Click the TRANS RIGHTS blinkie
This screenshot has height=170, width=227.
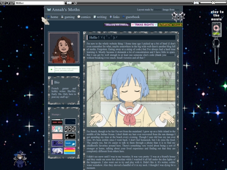tap(144, 25)
